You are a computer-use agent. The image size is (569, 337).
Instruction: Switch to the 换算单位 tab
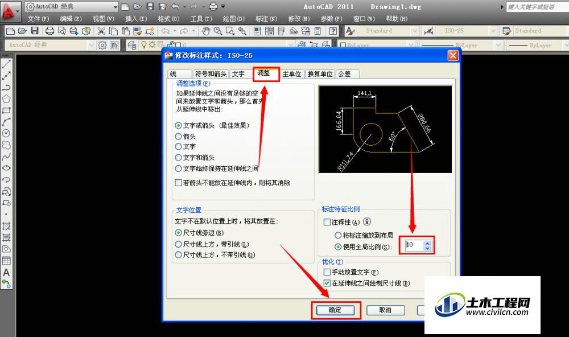point(320,74)
